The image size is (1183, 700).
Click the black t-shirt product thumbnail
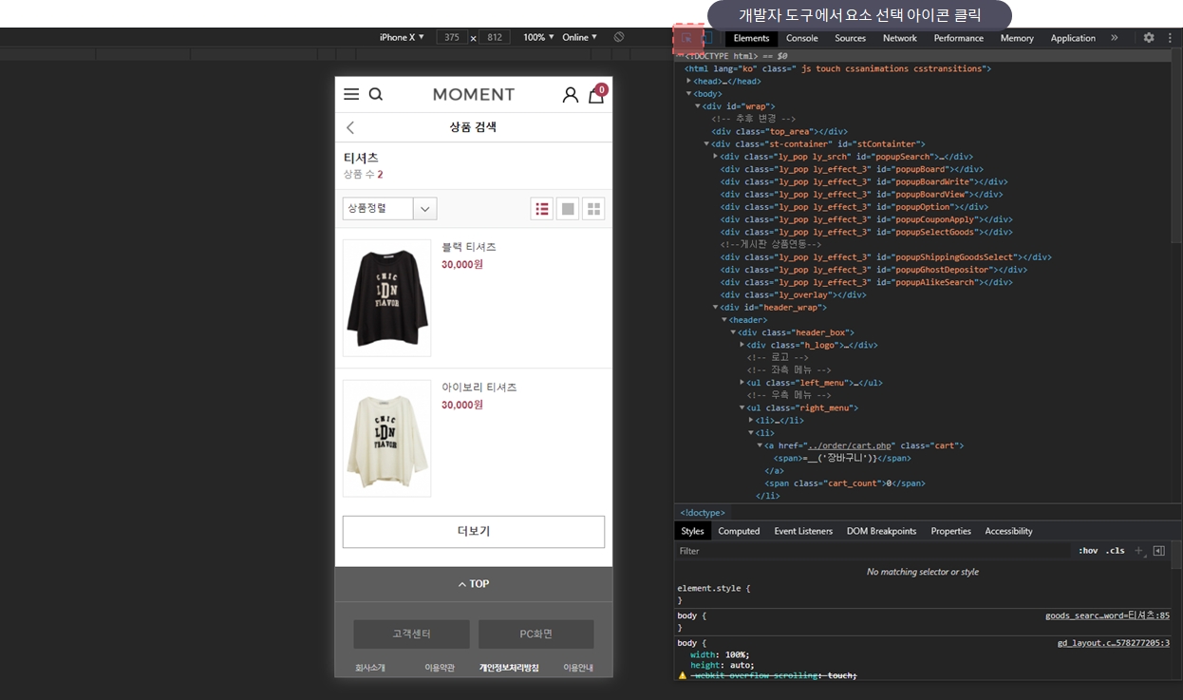tap(386, 298)
